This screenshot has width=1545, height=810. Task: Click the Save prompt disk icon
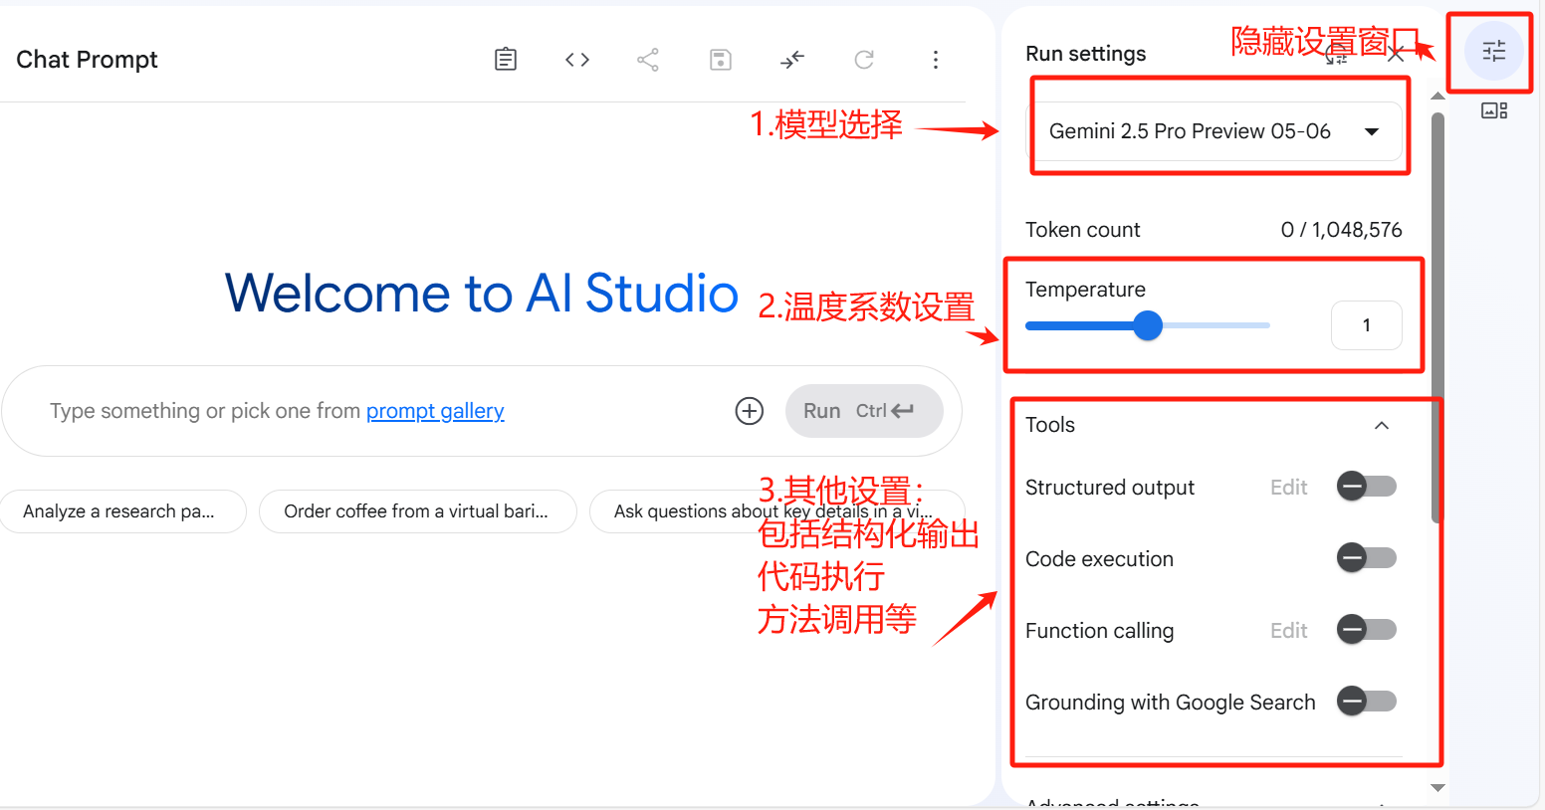click(721, 60)
